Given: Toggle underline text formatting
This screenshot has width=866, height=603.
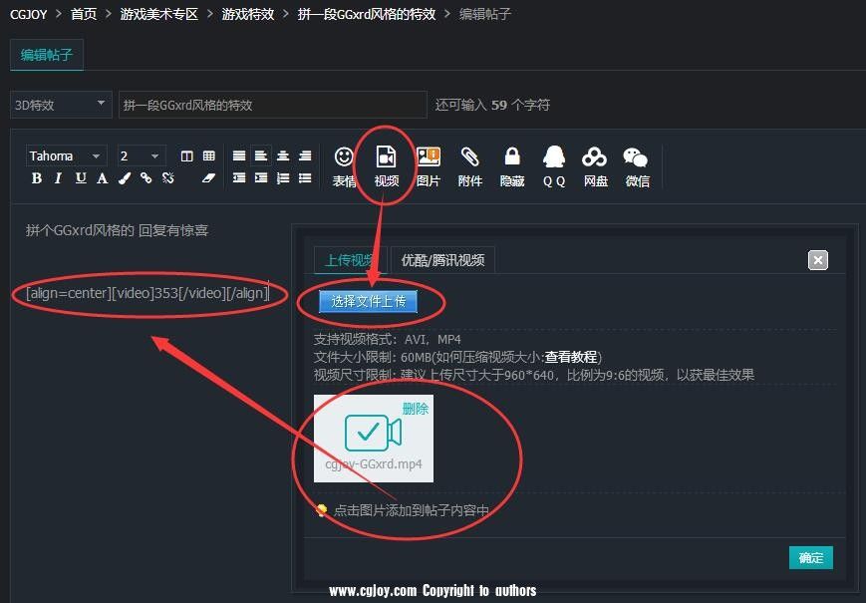Looking at the screenshot, I should click(x=81, y=178).
